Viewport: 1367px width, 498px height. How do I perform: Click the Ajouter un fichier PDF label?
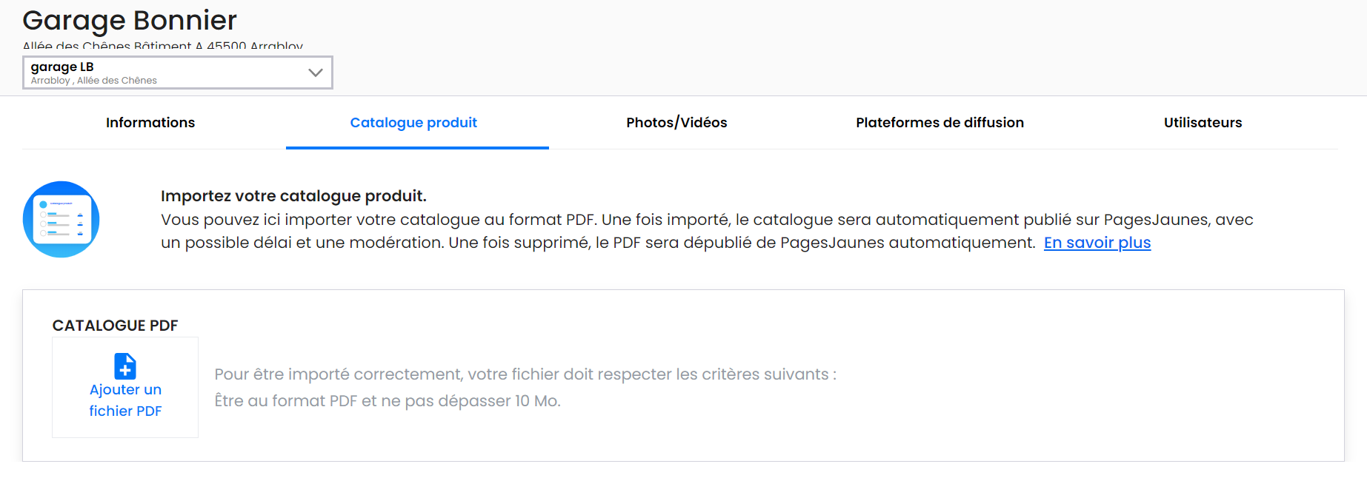tap(125, 400)
